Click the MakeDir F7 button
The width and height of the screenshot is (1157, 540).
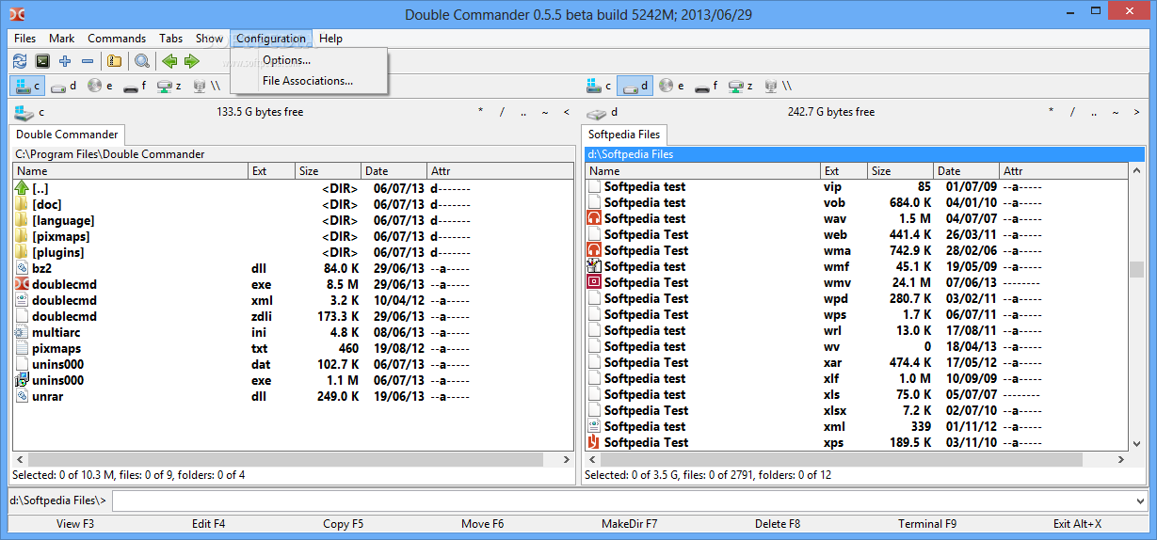[x=630, y=524]
